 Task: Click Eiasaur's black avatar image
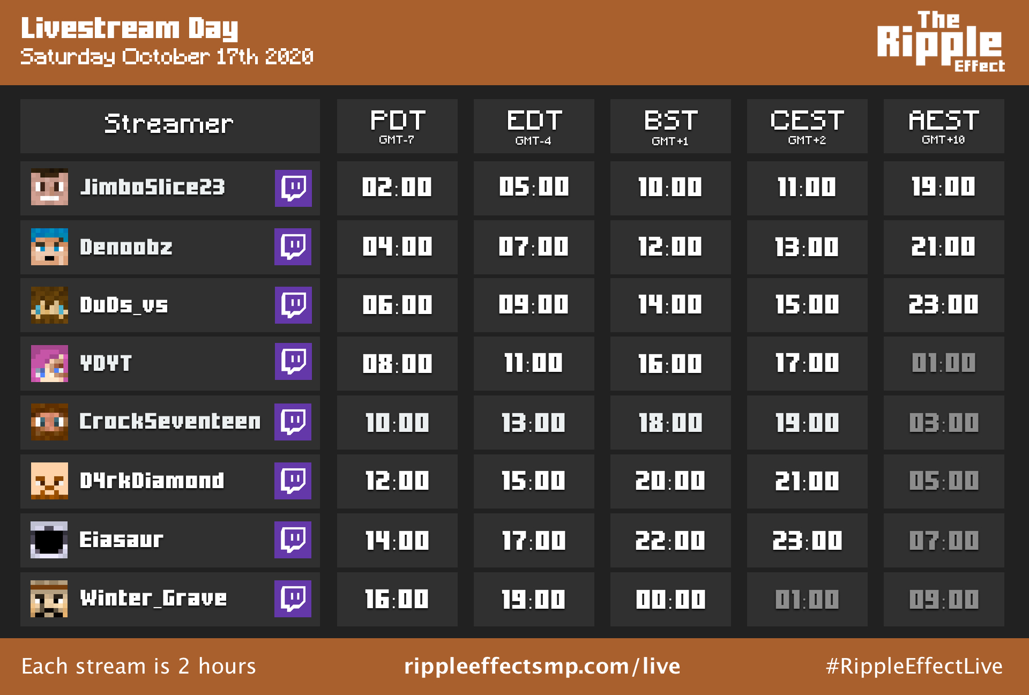[49, 540]
